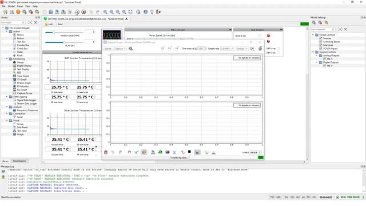Click the Capture/Scope waveform thumbnail widget
Image resolution: width=366 pixels, height=206 pixels.
click(x=112, y=34)
